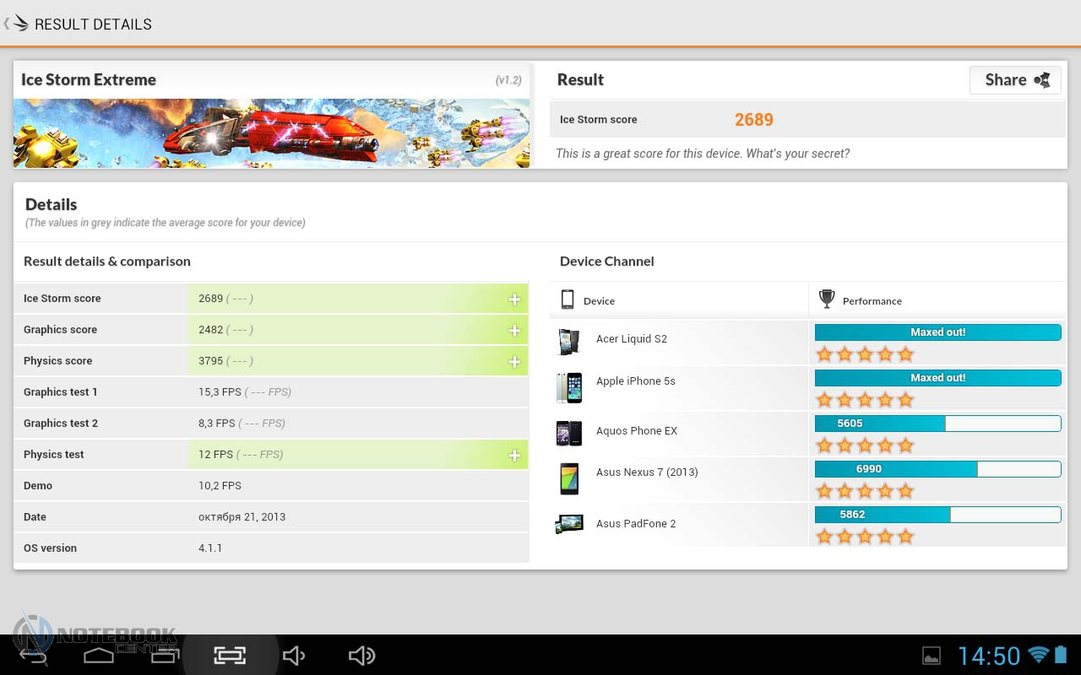This screenshot has height=675, width=1081.
Task: Expand the Physics score row
Action: pos(513,361)
